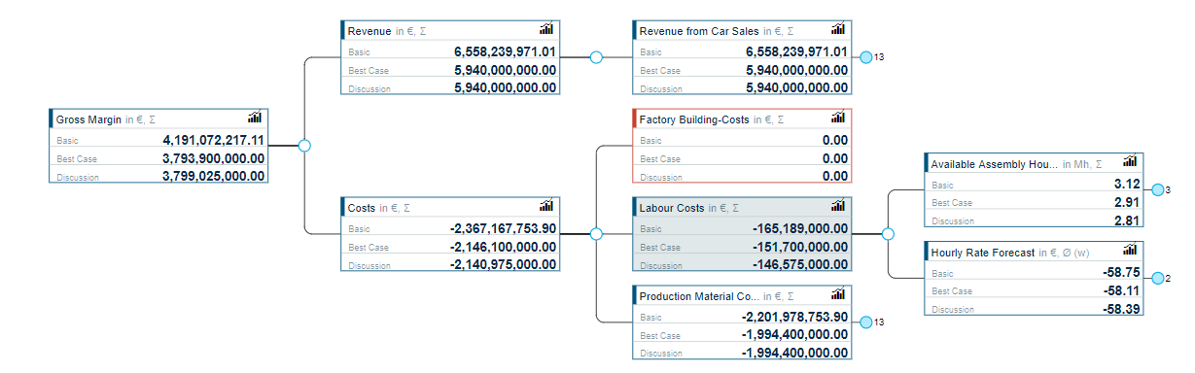Open chart icon on Production Material Costs node
The height and width of the screenshot is (373, 1195).
(x=838, y=294)
